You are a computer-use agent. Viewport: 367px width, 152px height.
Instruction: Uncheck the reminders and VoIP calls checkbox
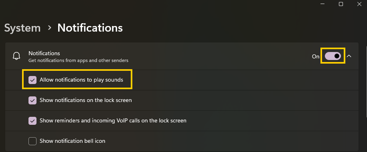pyautogui.click(x=32, y=121)
